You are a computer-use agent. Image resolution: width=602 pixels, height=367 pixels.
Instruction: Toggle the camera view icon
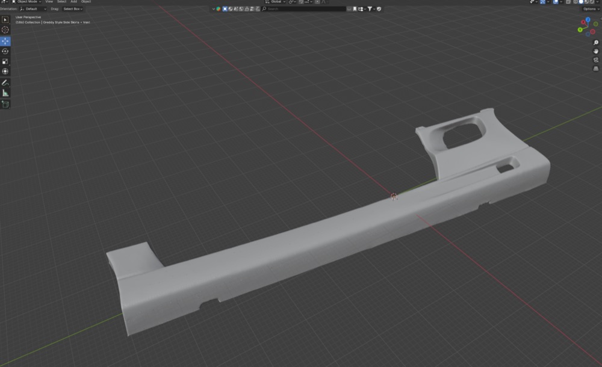coord(596,60)
